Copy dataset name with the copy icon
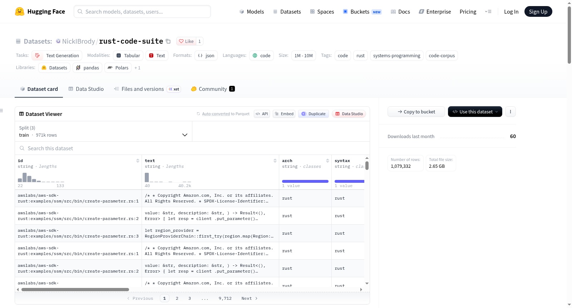 168,41
